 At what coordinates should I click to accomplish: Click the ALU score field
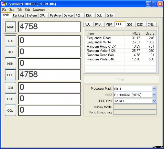pos(49,41)
